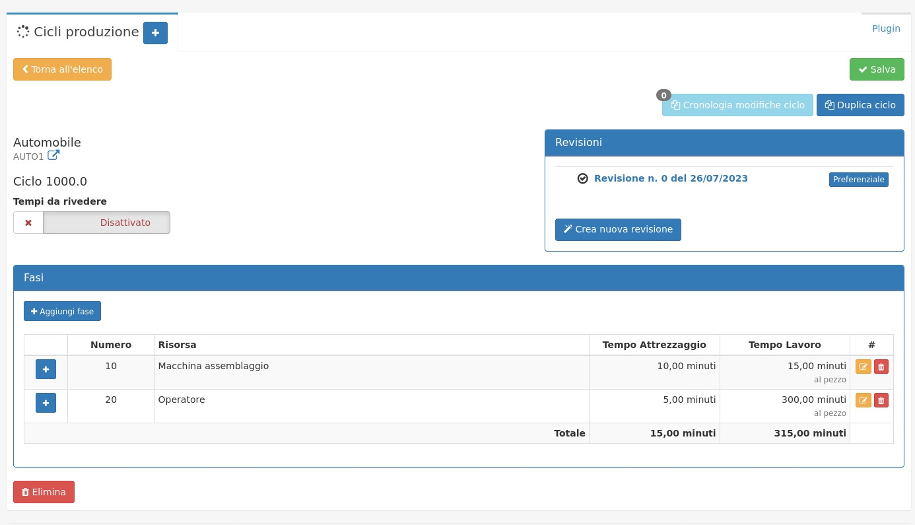Expand row 10 with plus button
This screenshot has height=525, width=915.
tap(46, 370)
